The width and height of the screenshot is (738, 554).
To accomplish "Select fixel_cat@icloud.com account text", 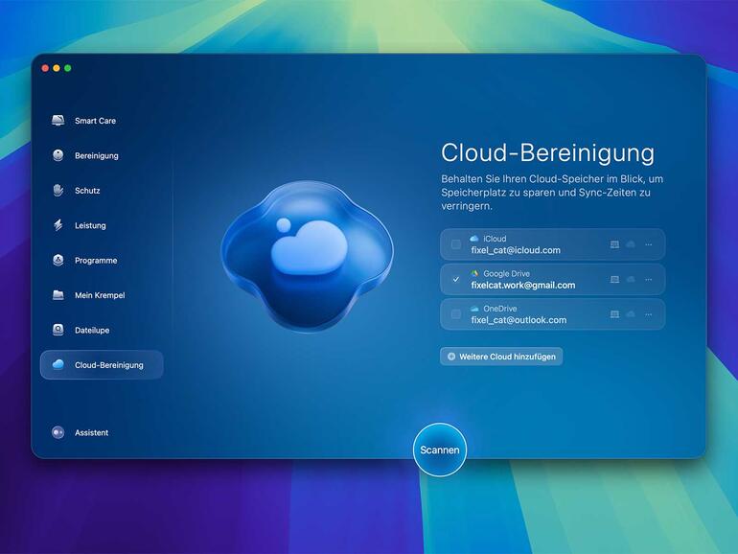I will [x=516, y=250].
